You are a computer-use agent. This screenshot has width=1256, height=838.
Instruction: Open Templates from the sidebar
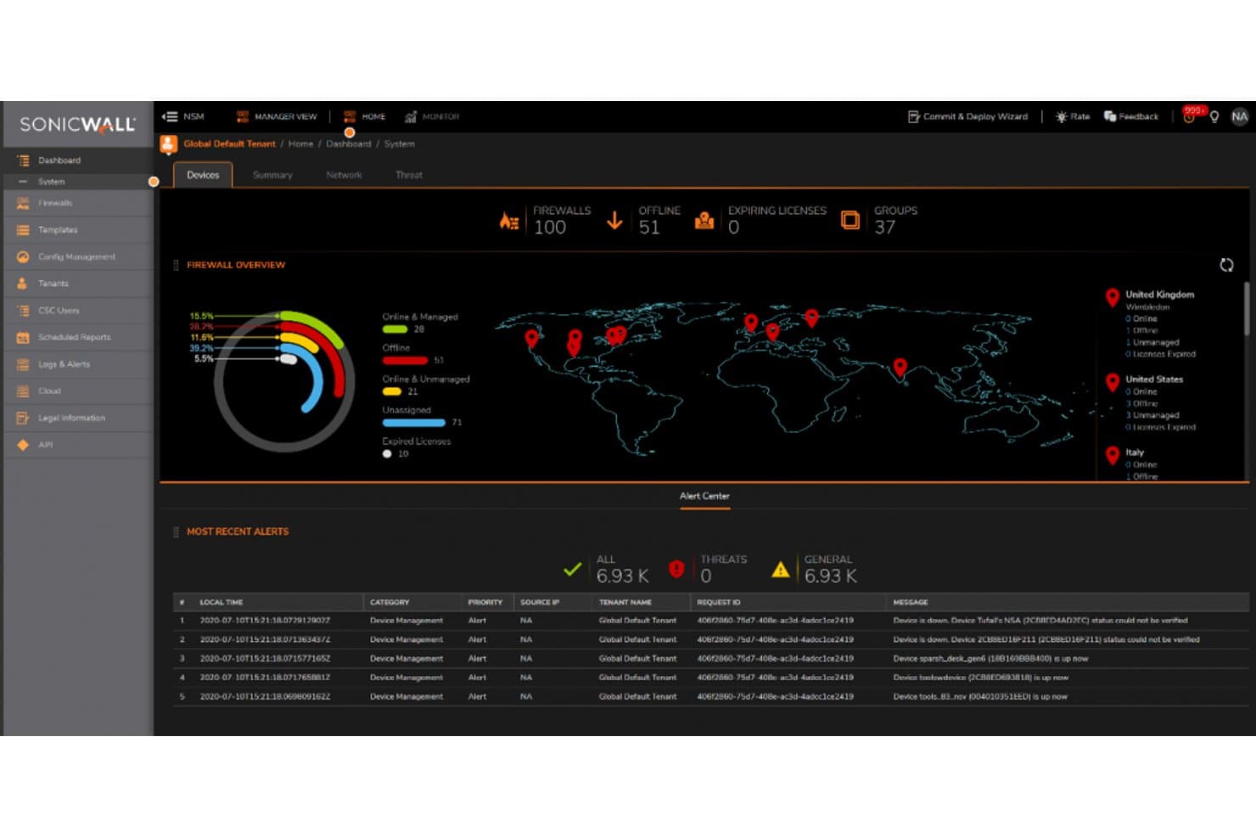click(78, 230)
